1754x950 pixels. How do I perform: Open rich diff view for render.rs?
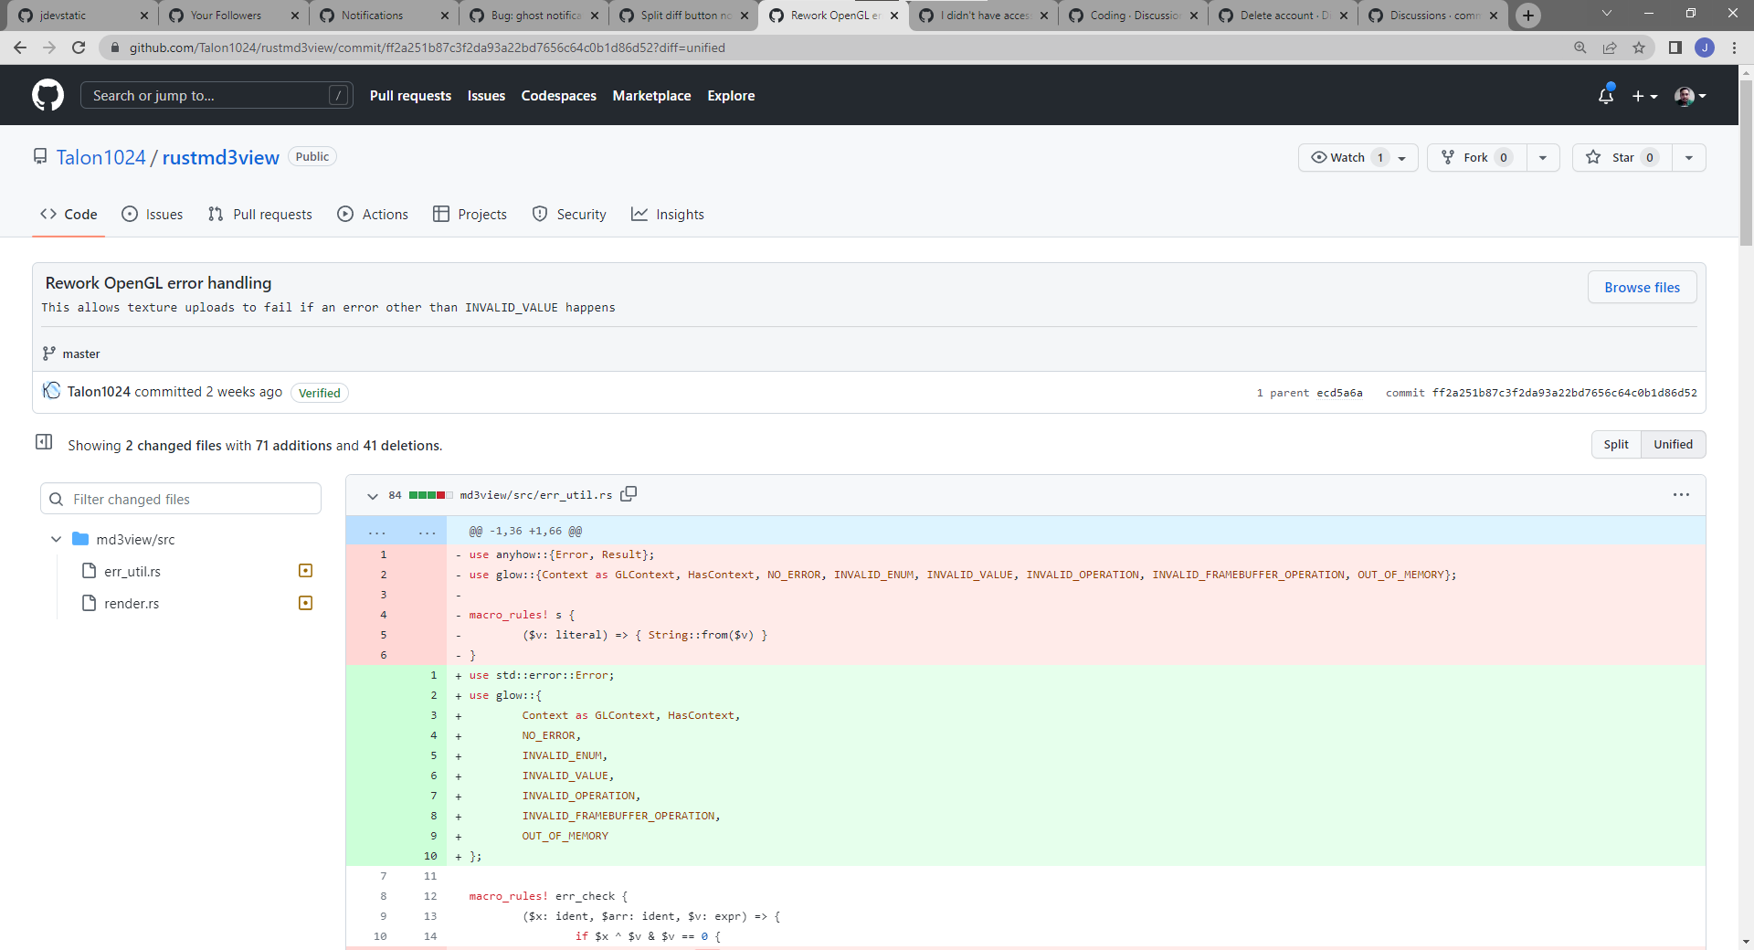[305, 603]
